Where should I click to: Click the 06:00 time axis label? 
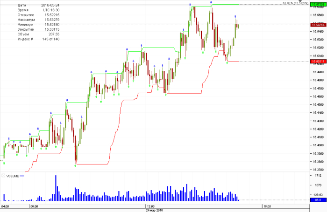point(34,206)
